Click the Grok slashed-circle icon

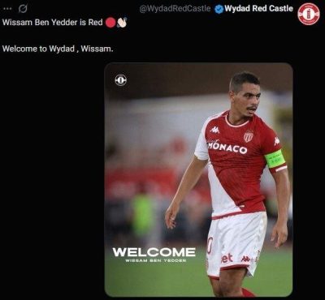23,9
